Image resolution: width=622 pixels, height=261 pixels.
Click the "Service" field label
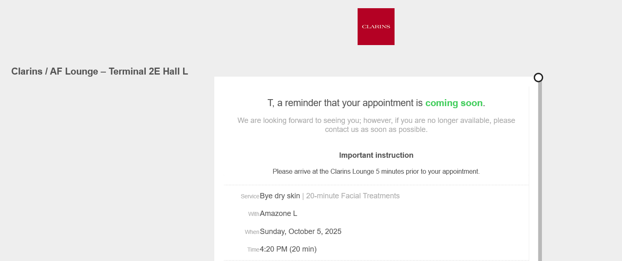[250, 197]
